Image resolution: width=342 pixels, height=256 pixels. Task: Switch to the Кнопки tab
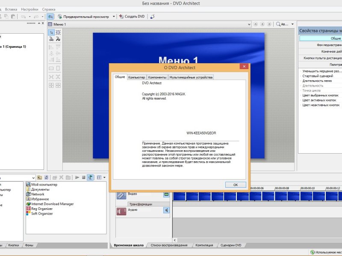pos(14,245)
